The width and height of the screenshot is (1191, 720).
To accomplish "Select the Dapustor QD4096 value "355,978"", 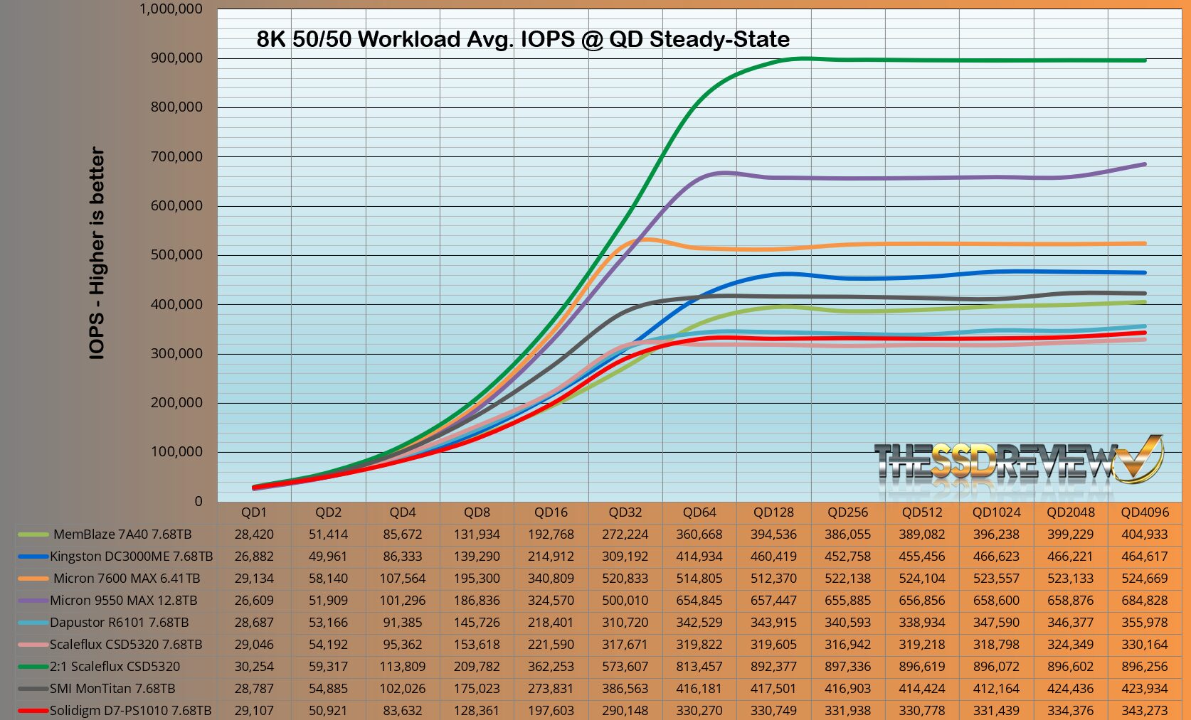I will [1145, 623].
